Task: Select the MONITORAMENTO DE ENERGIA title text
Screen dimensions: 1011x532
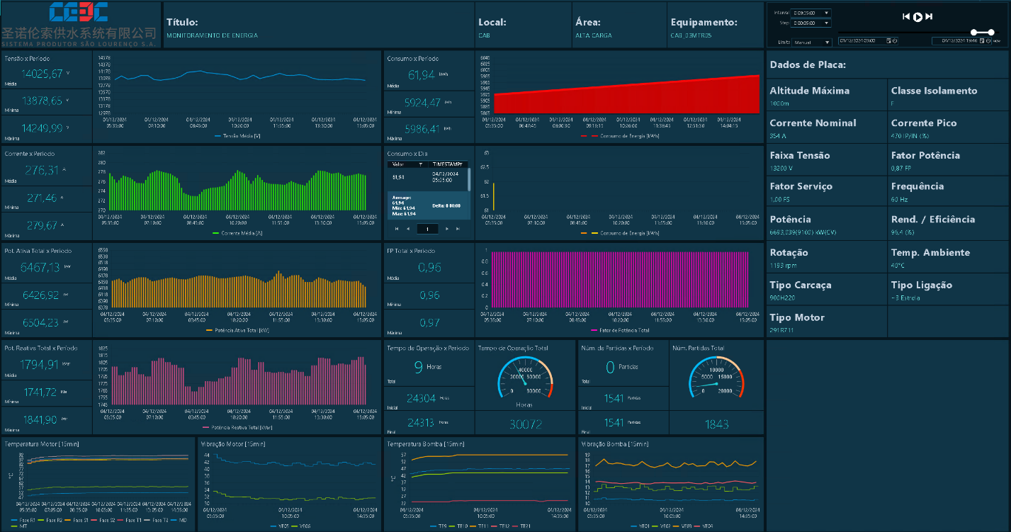Action: tap(212, 35)
